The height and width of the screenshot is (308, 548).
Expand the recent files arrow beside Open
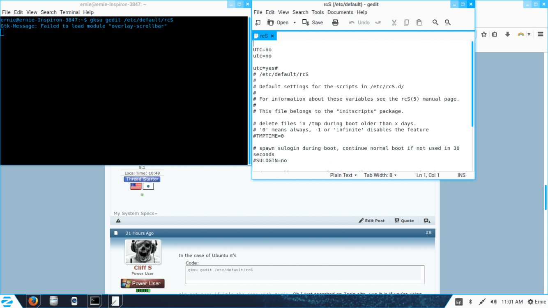[x=295, y=23]
